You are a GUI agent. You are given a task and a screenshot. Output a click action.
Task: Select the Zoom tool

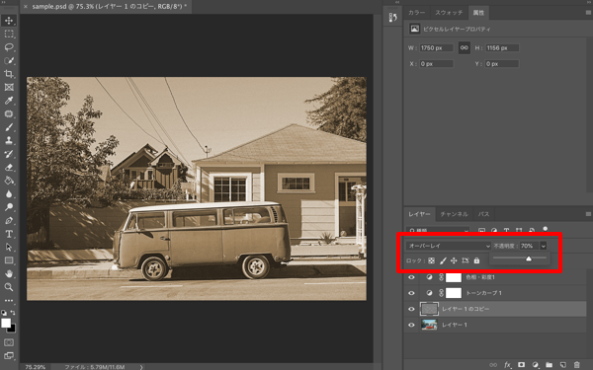coord(9,287)
